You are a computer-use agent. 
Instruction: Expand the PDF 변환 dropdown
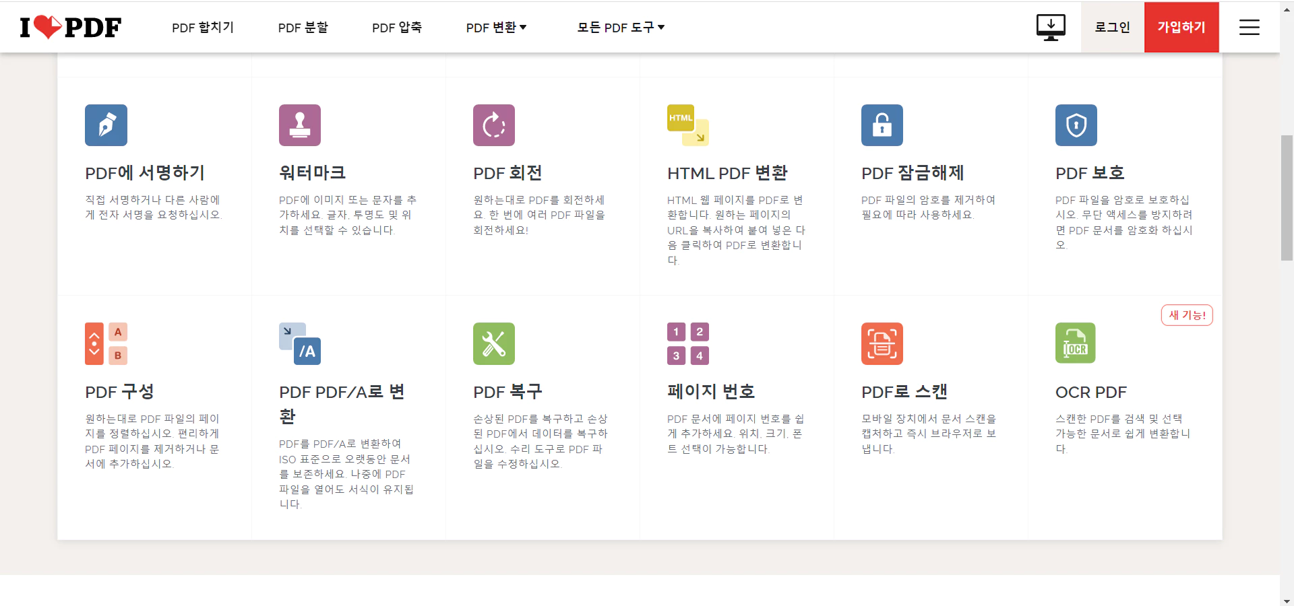click(496, 27)
